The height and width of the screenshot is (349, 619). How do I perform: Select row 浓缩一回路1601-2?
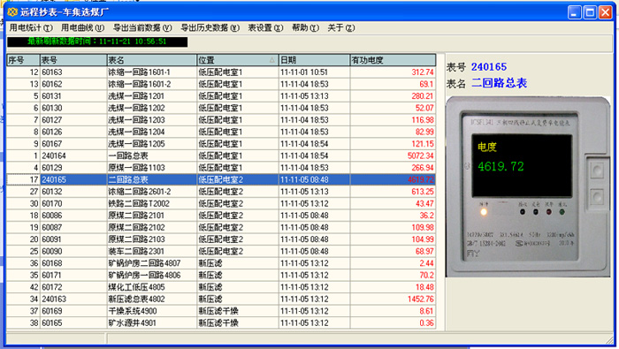tap(221, 84)
